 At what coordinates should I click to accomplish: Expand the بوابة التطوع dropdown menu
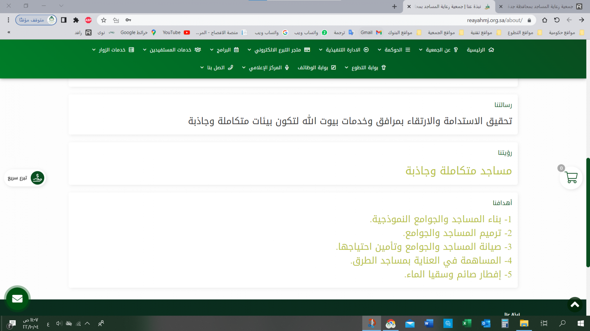tap(365, 68)
